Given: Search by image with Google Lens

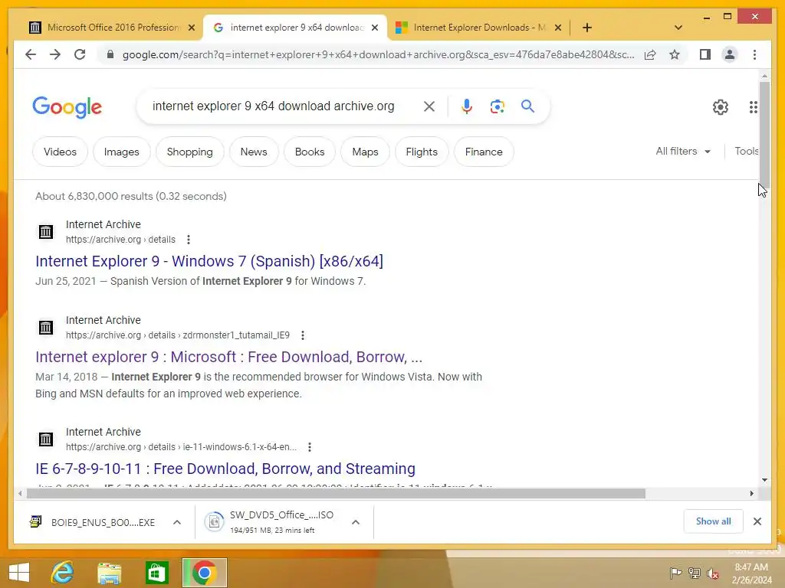Looking at the screenshot, I should [497, 106].
